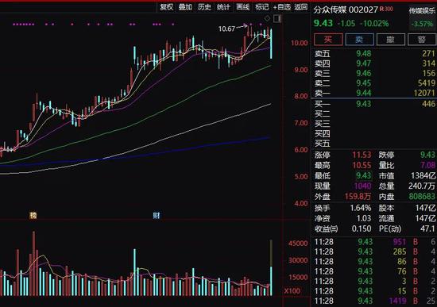
Task: Add stock via +自选 button
Action: coord(282,7)
